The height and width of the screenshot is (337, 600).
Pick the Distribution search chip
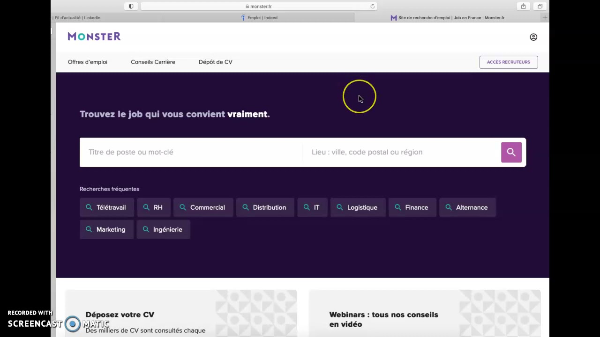[x=265, y=207]
